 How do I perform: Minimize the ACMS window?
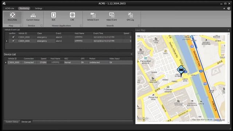tap(221, 4)
